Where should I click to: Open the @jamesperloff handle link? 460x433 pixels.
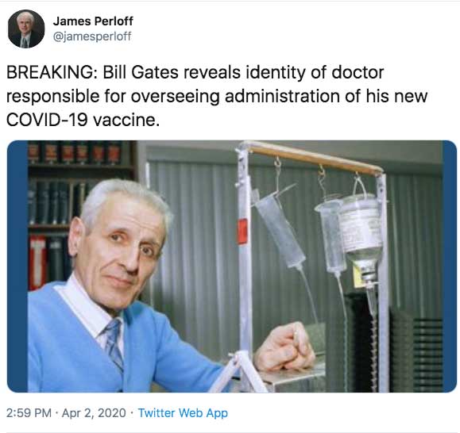(92, 36)
